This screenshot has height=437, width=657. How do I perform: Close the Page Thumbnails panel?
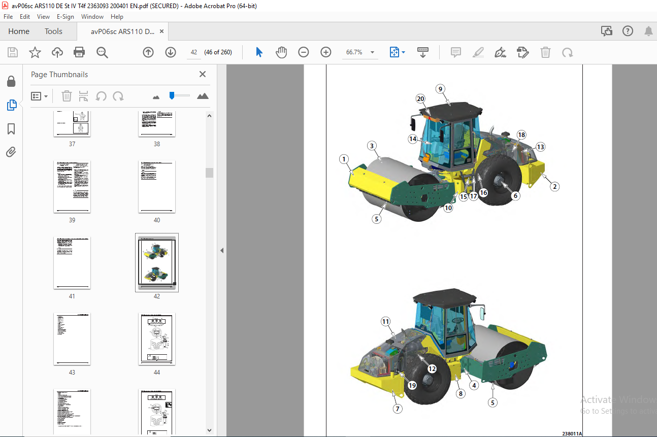pyautogui.click(x=203, y=74)
